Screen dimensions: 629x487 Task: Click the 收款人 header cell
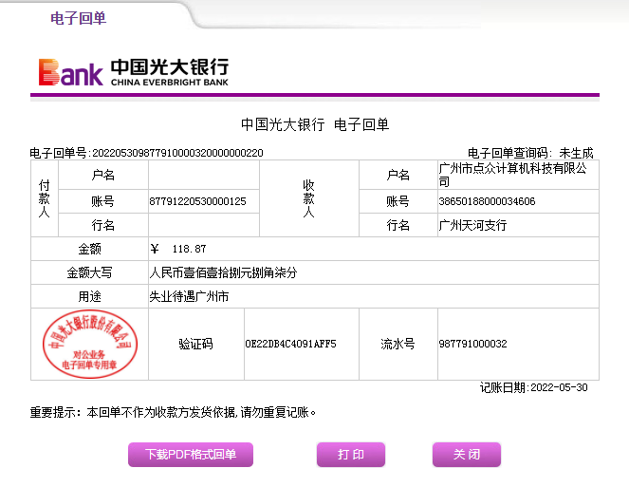[x=309, y=198]
